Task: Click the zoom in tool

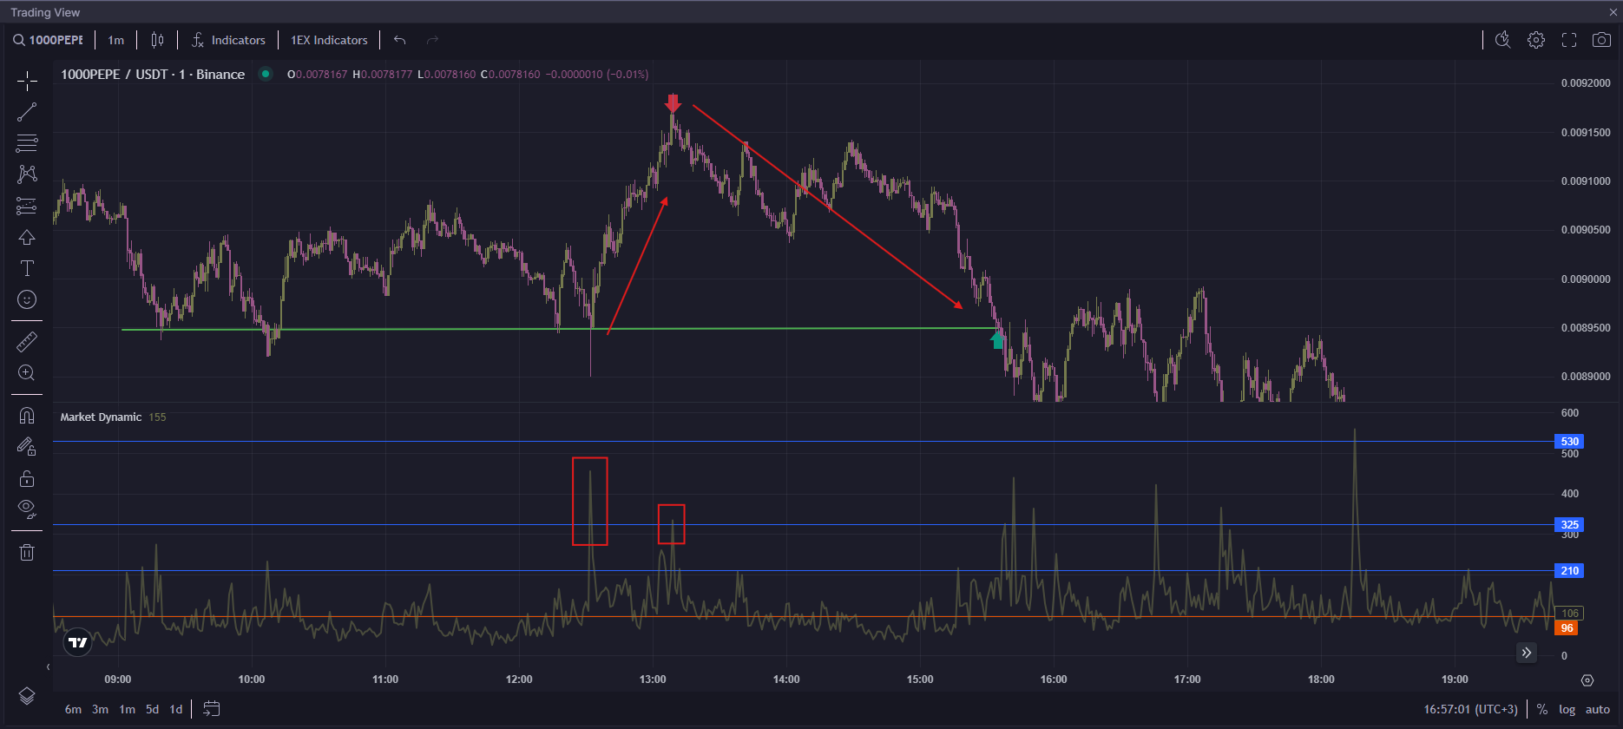Action: tap(27, 373)
